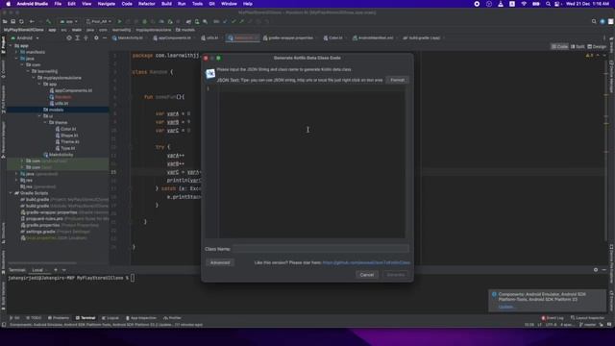Open the Navigate menu

click(x=107, y=4)
